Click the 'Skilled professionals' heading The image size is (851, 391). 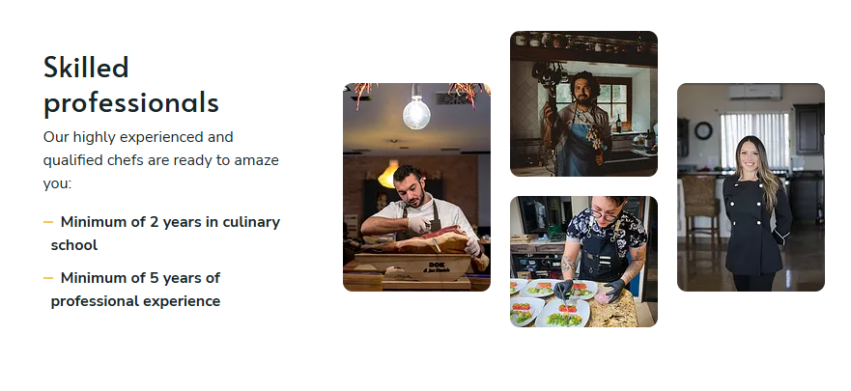pyautogui.click(x=130, y=85)
